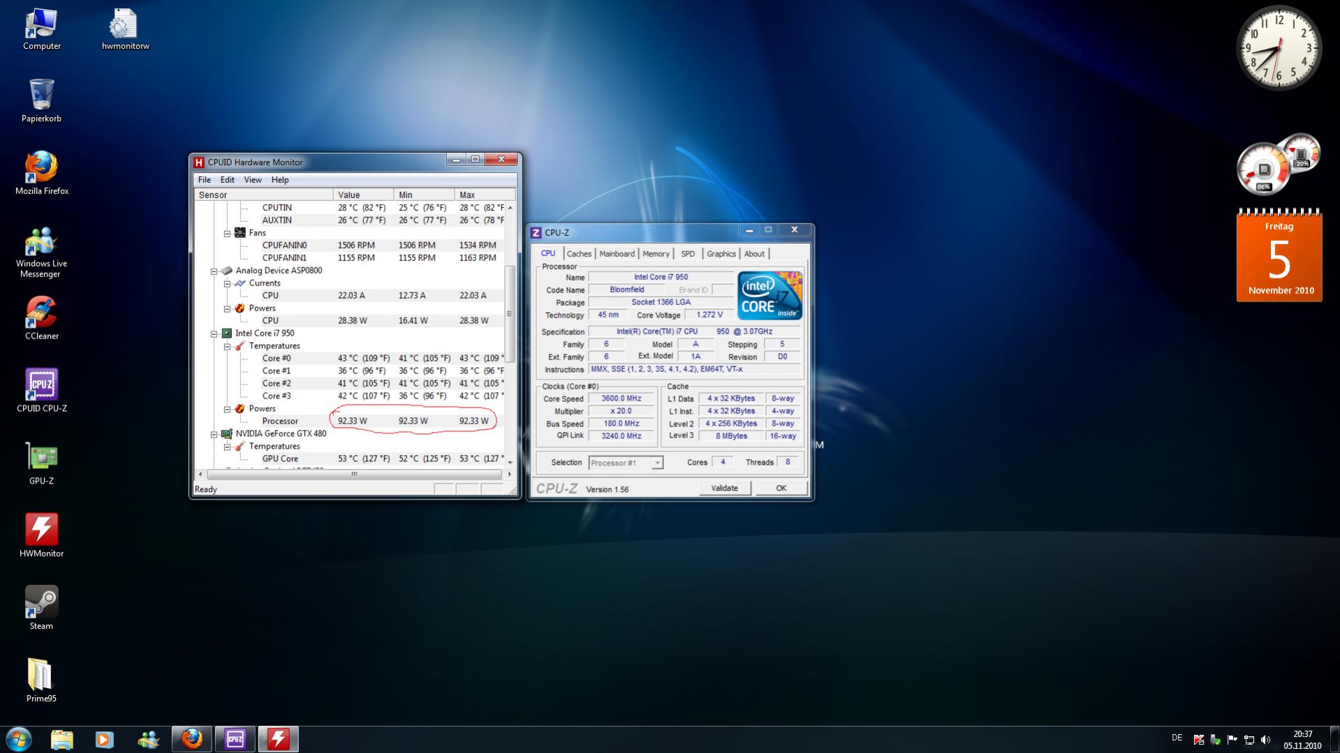Click the Intel Core i7 logo in CPU-Z
This screenshot has width=1340, height=753.
(770, 295)
